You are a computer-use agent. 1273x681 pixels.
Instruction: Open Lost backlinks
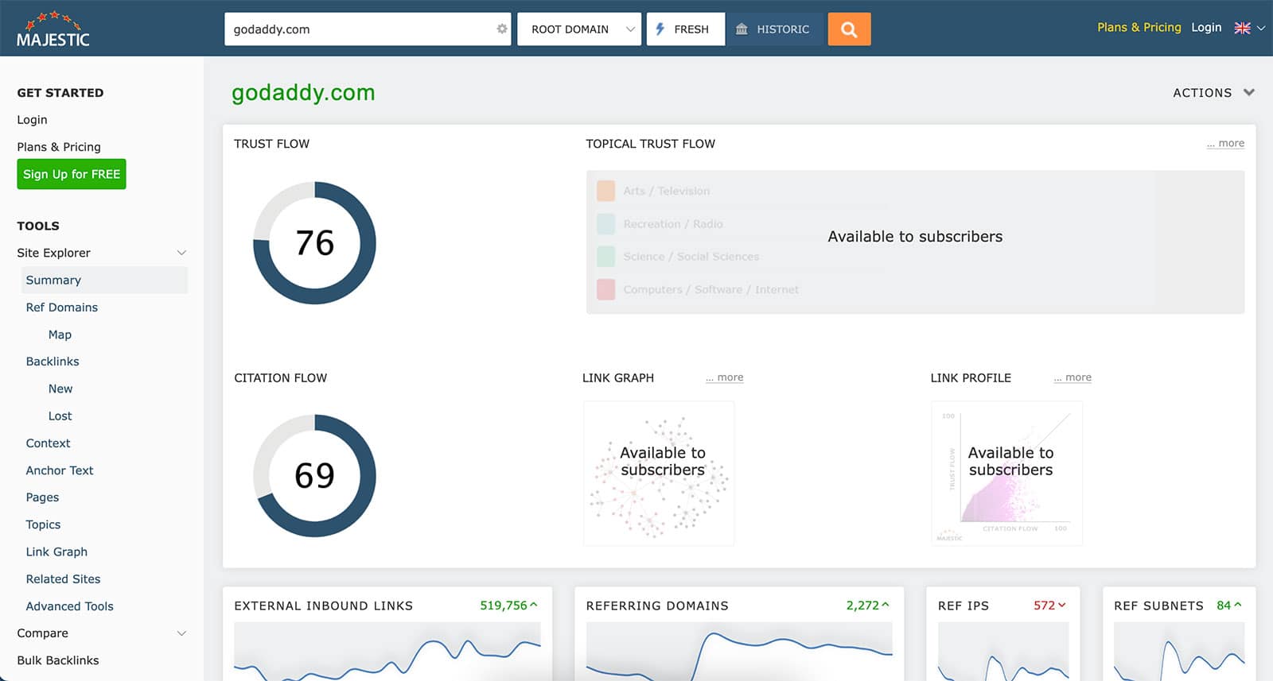(60, 416)
